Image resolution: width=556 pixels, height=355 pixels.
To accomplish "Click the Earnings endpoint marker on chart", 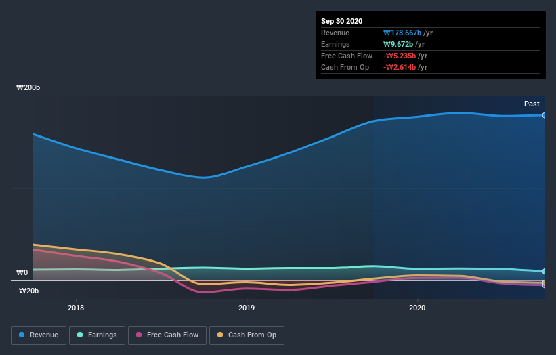I will [x=544, y=271].
